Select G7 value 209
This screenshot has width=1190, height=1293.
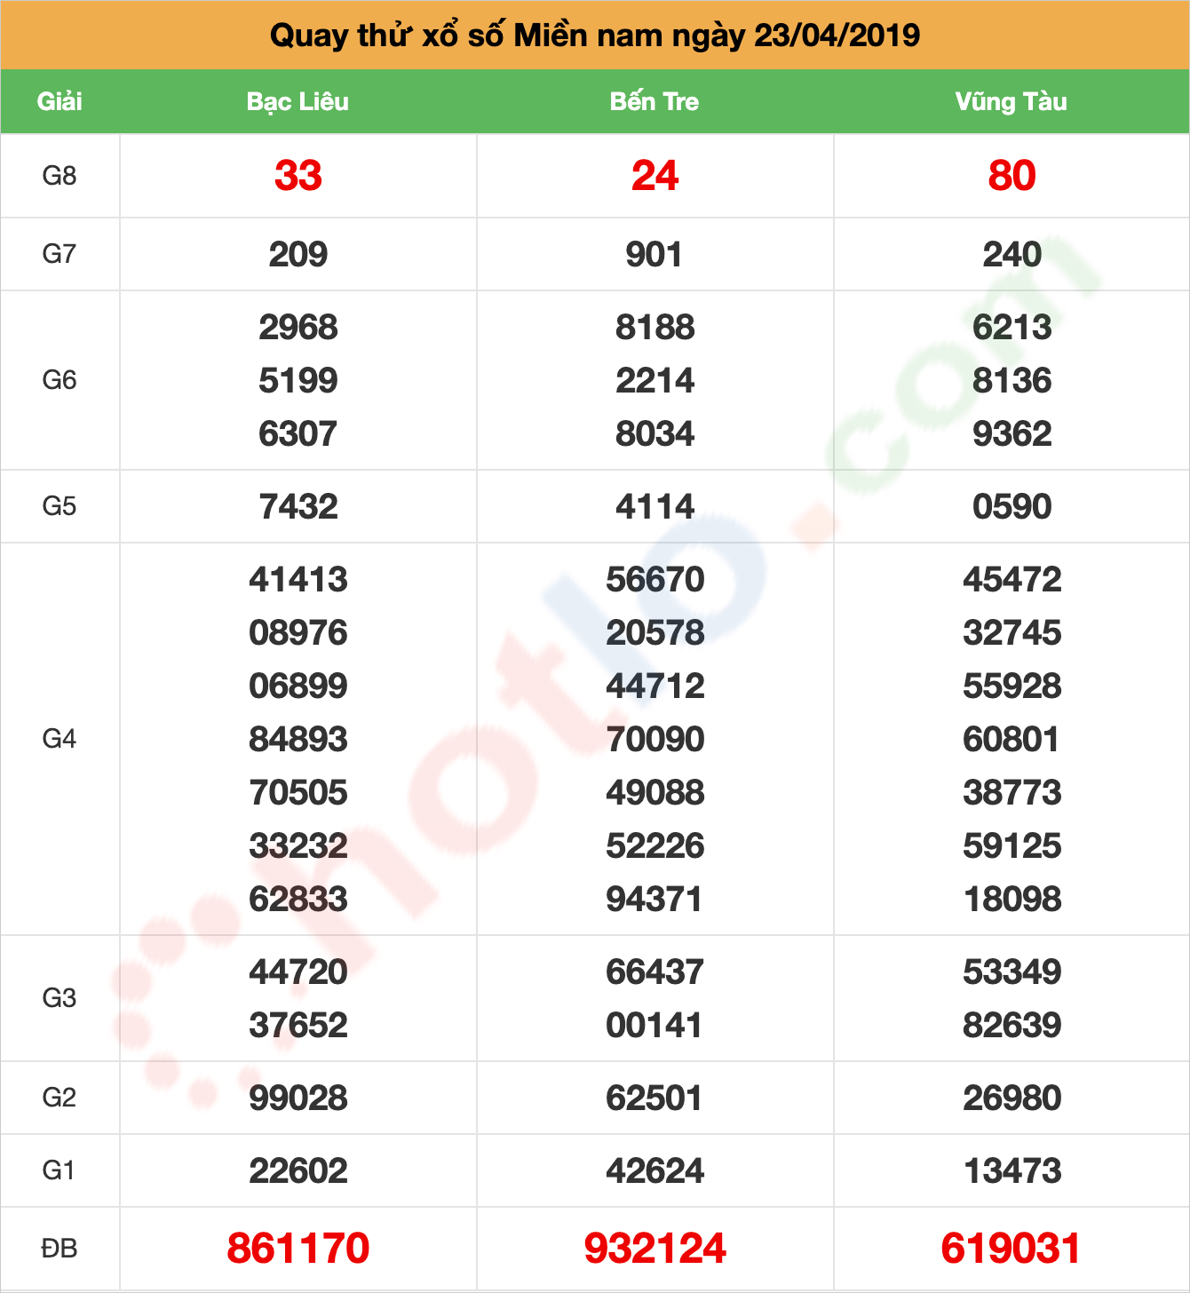(x=297, y=255)
